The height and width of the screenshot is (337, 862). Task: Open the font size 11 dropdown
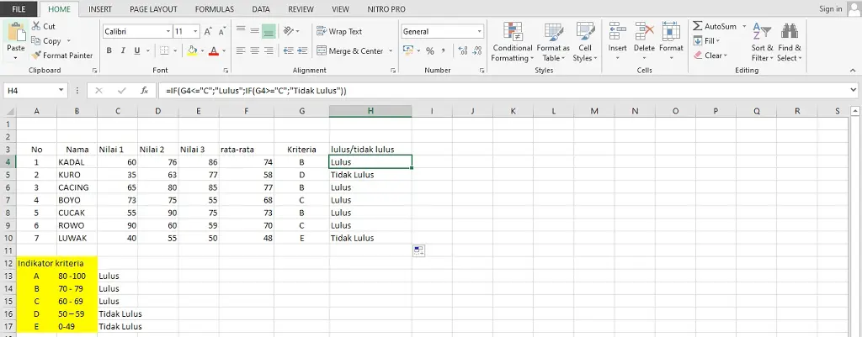[195, 32]
